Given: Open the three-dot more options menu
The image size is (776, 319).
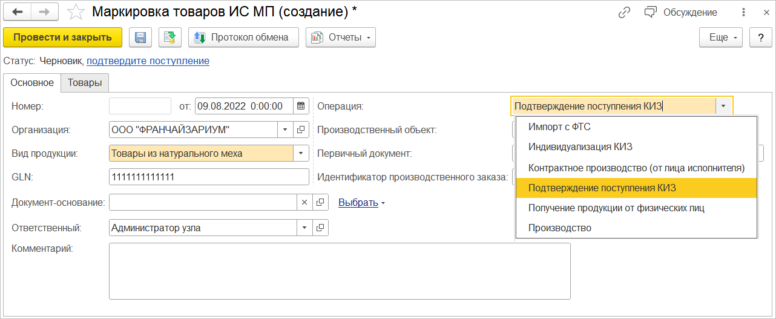Looking at the screenshot, I should (743, 12).
